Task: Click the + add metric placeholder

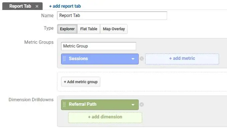Action: tap(182, 59)
